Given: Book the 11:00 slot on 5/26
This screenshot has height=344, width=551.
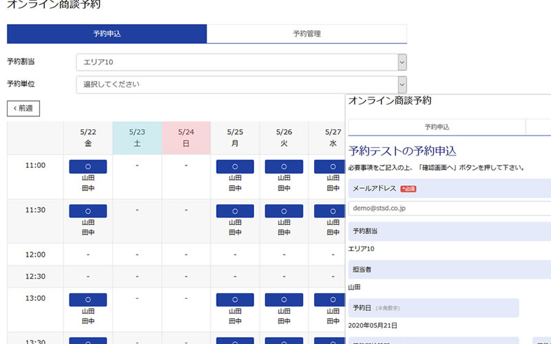Looking at the screenshot, I should [x=284, y=166].
